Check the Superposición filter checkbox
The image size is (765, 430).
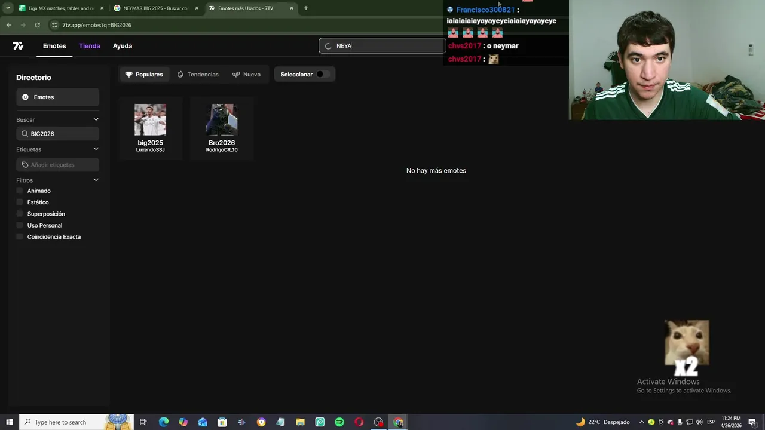pyautogui.click(x=20, y=214)
